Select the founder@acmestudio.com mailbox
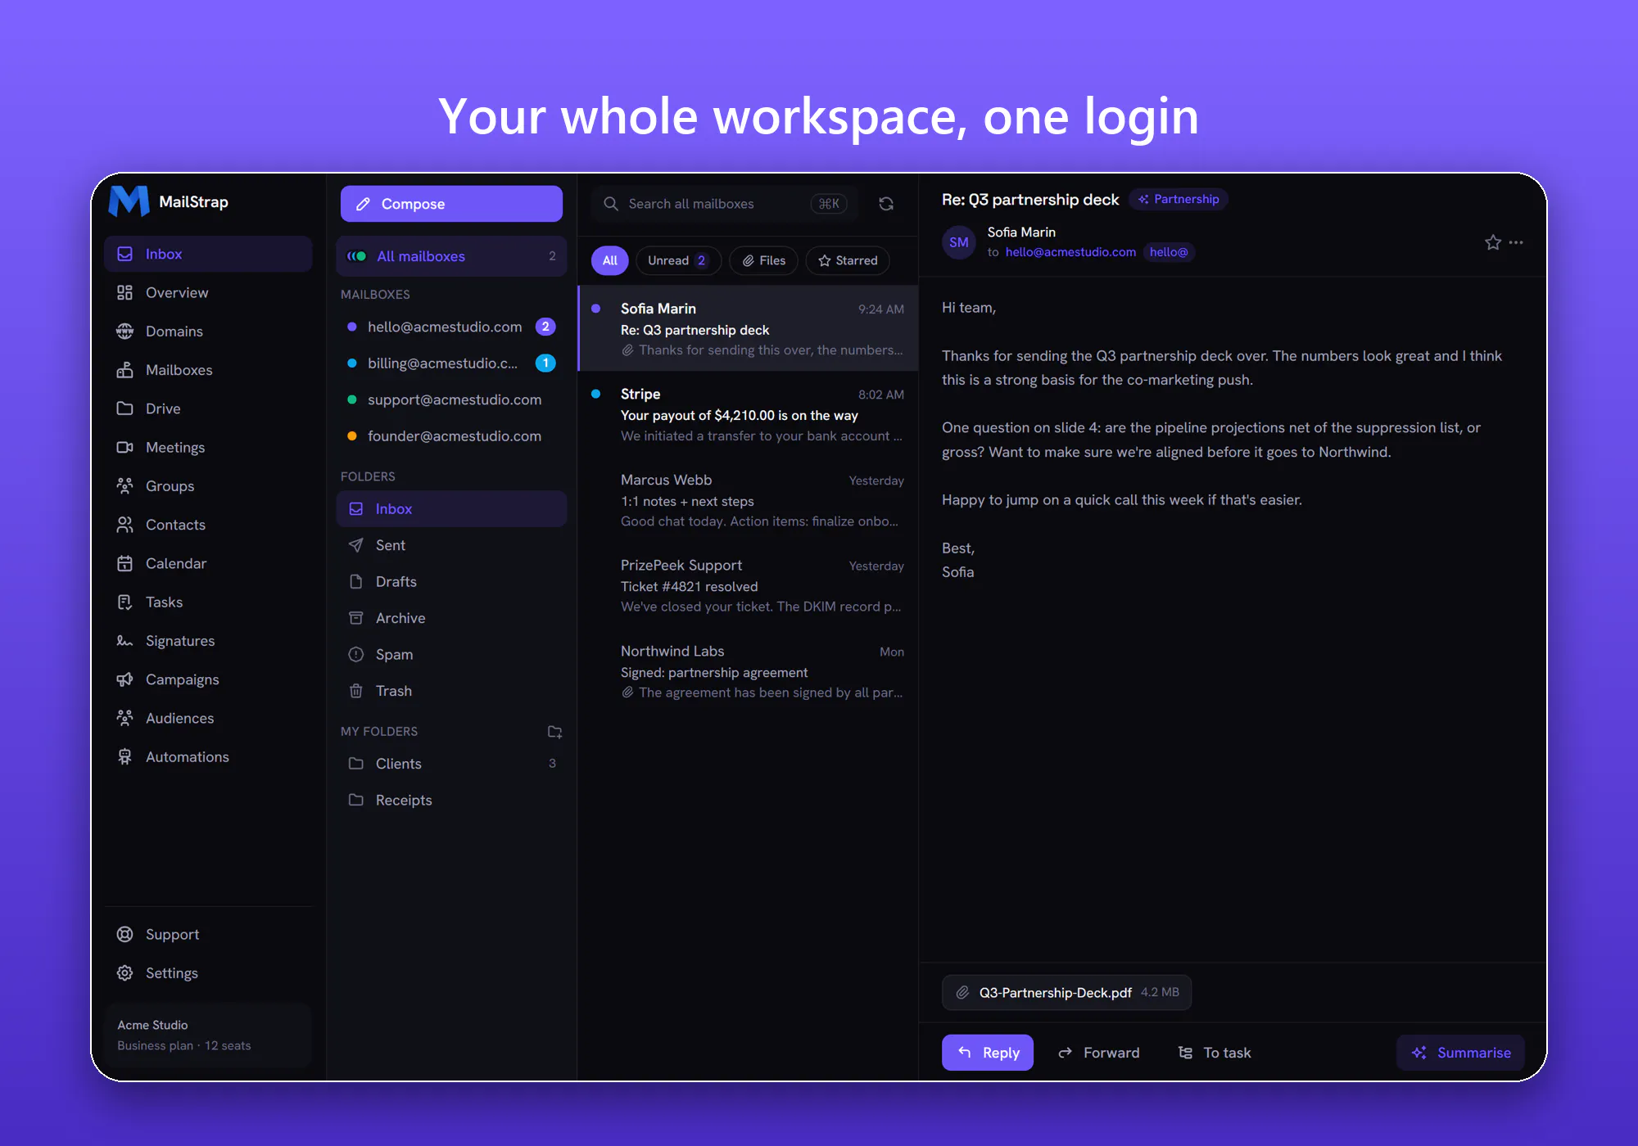Viewport: 1638px width, 1146px height. (x=451, y=436)
